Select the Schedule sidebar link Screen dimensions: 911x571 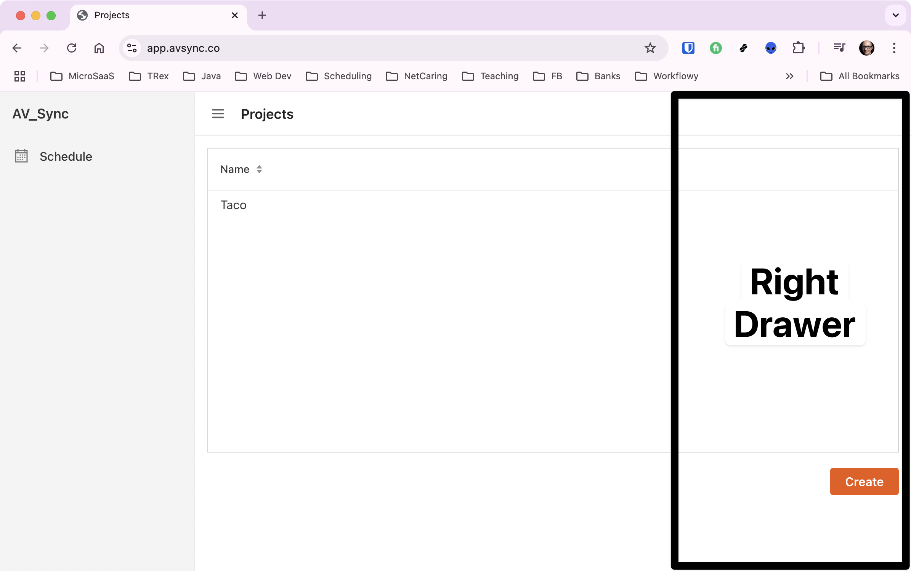pos(66,157)
